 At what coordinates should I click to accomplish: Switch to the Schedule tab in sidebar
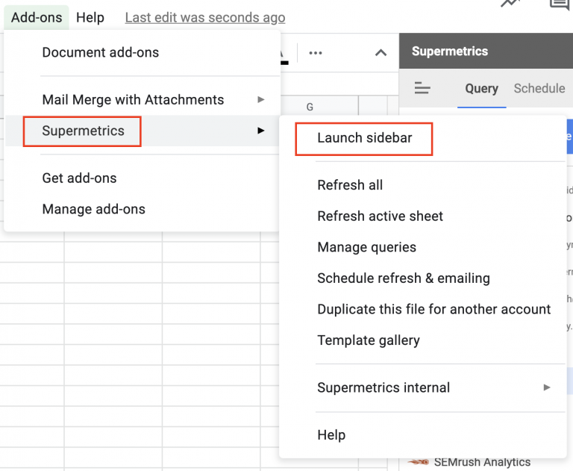coord(539,89)
